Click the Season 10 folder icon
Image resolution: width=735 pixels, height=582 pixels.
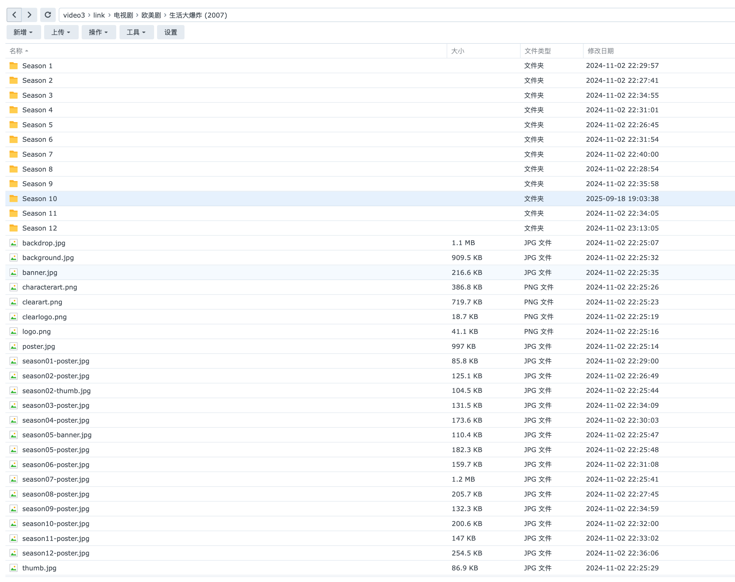tap(14, 199)
